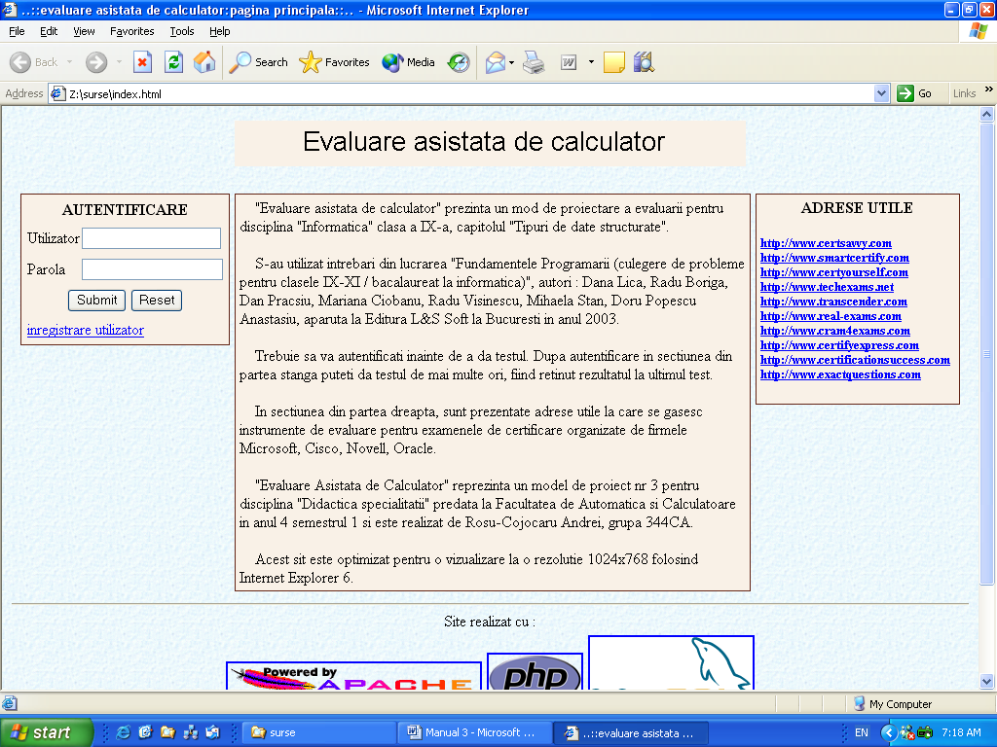Click the Mail envelope icon

pyautogui.click(x=495, y=62)
